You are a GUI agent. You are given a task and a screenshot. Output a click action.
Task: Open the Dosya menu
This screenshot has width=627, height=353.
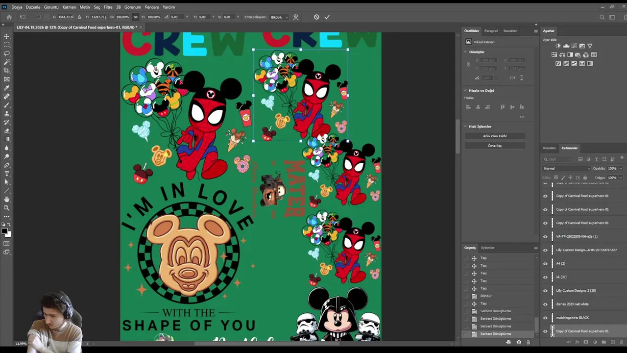17,7
